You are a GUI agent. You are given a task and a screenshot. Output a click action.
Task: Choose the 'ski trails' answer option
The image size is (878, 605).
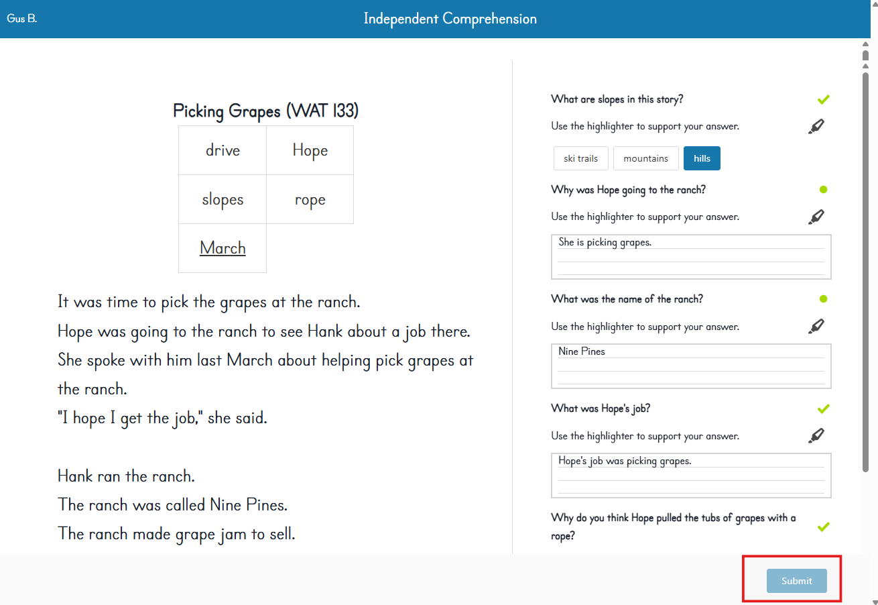[x=580, y=158]
